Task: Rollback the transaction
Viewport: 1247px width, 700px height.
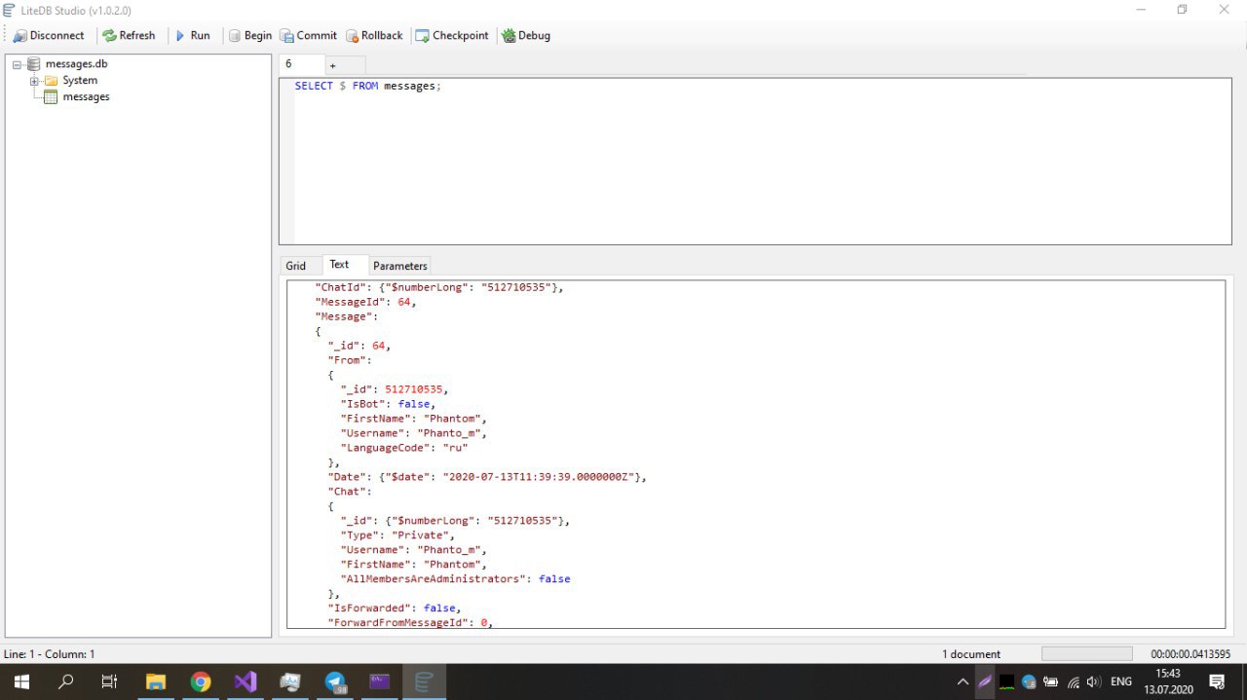Action: (373, 35)
